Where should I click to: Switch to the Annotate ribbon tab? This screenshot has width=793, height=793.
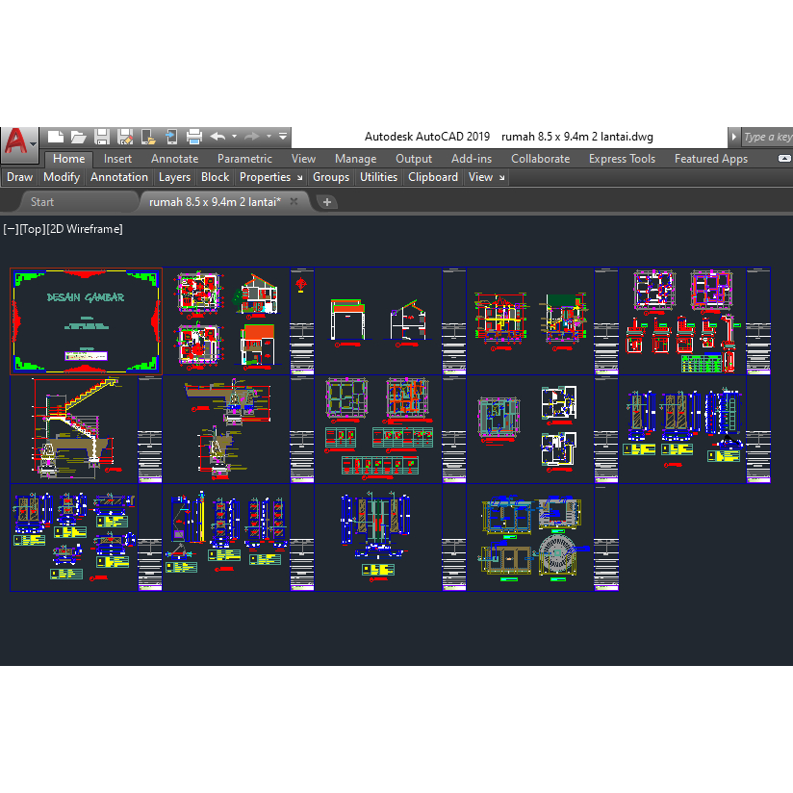174,159
